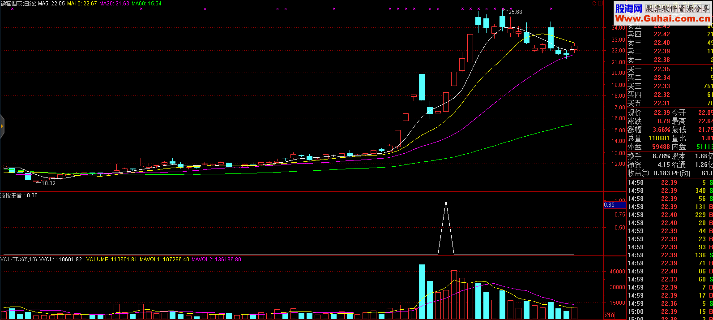This screenshot has width=713, height=320.
Task: Click the 最高 daily high label
Action: [x=679, y=121]
